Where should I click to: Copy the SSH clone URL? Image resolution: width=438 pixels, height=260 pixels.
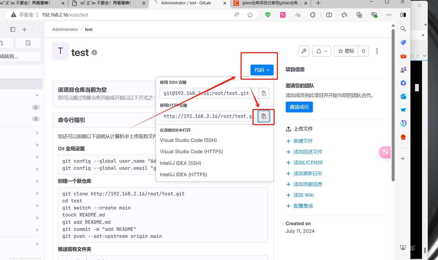(264, 94)
